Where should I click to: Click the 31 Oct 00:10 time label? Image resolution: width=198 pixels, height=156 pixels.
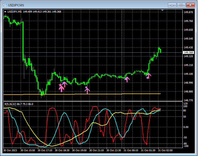pos(131,150)
